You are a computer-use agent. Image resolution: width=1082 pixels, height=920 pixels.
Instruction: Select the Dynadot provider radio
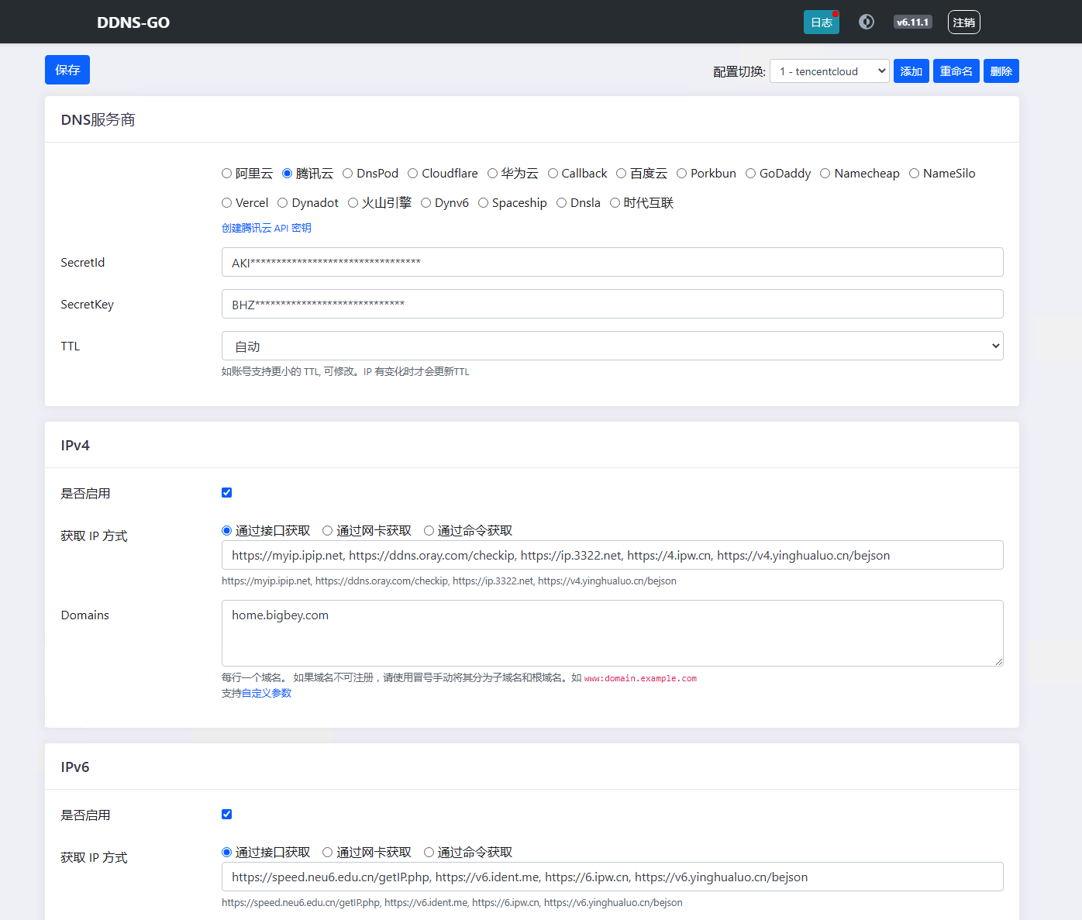(x=283, y=203)
